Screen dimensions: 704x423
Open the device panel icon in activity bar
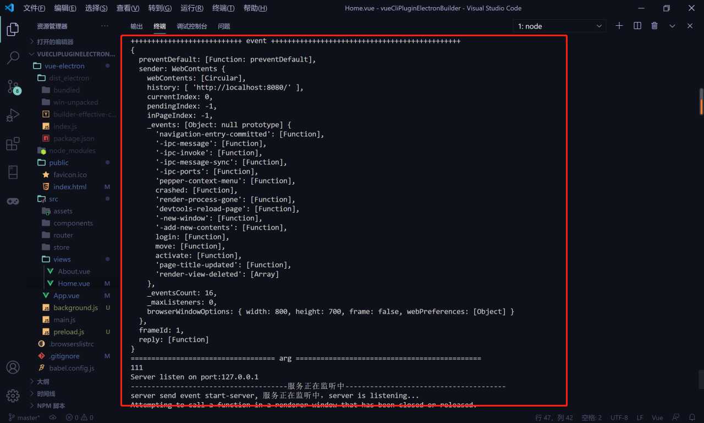13,172
